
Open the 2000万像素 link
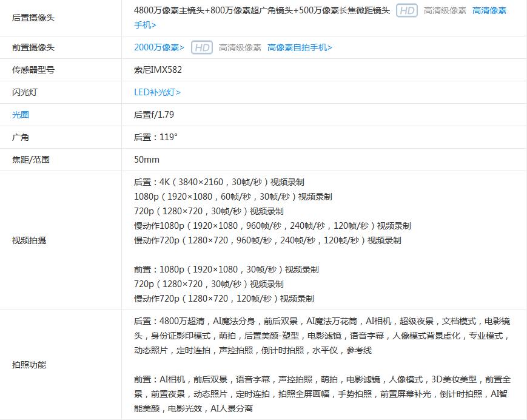click(159, 47)
